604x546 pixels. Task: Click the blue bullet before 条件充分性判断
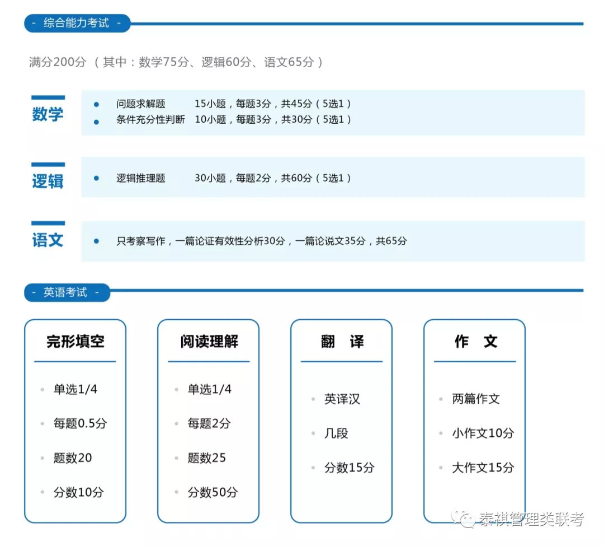coord(96,120)
